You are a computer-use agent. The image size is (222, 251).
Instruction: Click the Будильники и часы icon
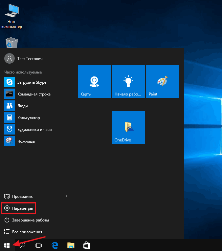click(10, 129)
